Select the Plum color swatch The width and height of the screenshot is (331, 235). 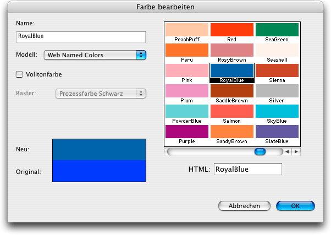[187, 91]
